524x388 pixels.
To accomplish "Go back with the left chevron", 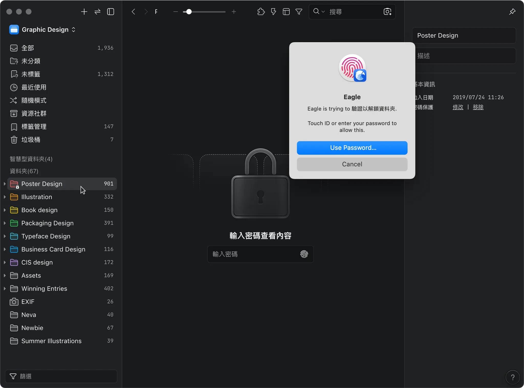I will pos(133,12).
